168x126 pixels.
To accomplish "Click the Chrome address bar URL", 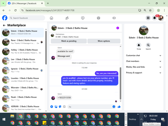I will 50,10.
